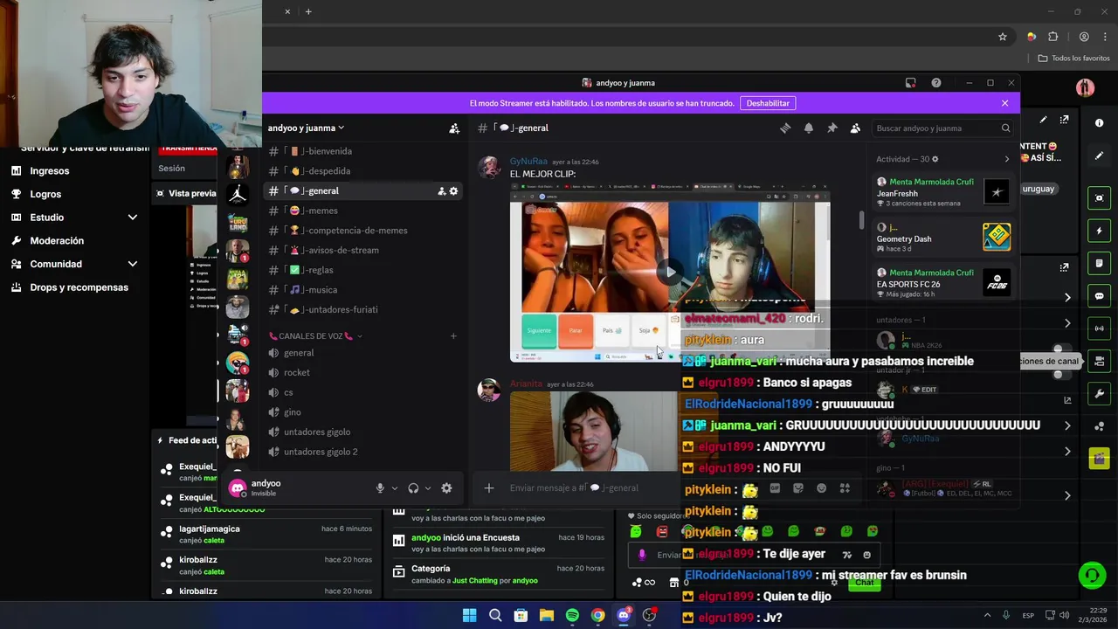Expand the Estudio section in the Twitch sidebar

(133, 218)
